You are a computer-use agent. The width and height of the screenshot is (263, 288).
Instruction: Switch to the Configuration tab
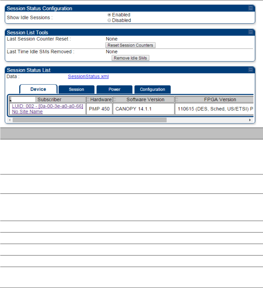point(152,89)
